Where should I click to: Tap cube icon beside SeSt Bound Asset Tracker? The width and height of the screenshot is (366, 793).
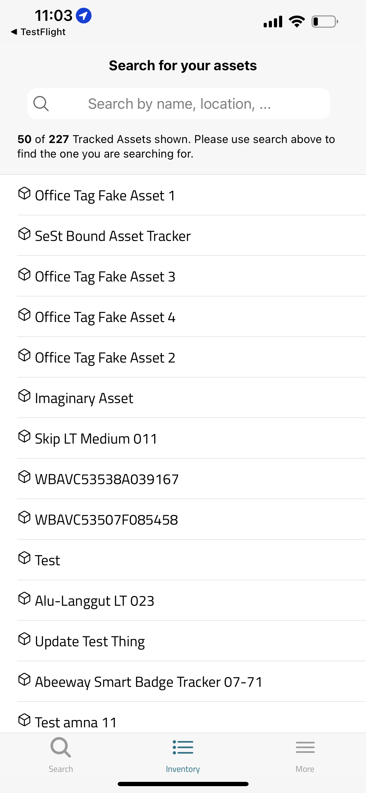click(x=24, y=234)
